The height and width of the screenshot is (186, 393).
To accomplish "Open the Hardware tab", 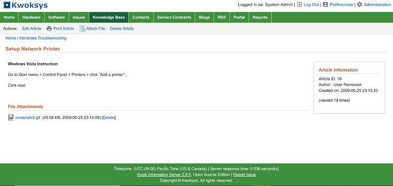I will point(31,17).
